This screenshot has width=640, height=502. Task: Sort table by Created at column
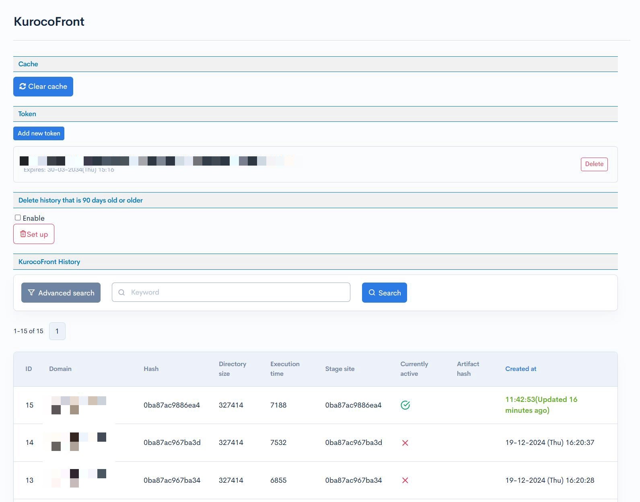521,369
